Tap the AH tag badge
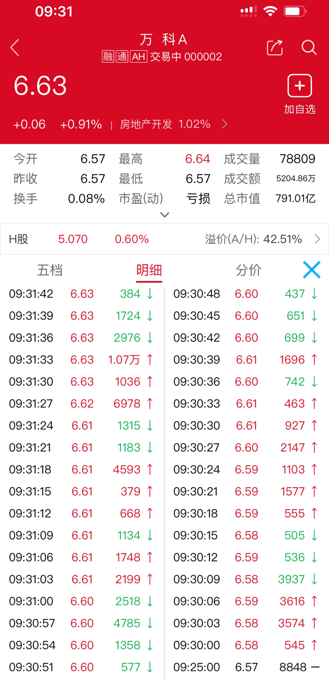Image resolution: width=329 pixels, height=680 pixels. tap(138, 57)
